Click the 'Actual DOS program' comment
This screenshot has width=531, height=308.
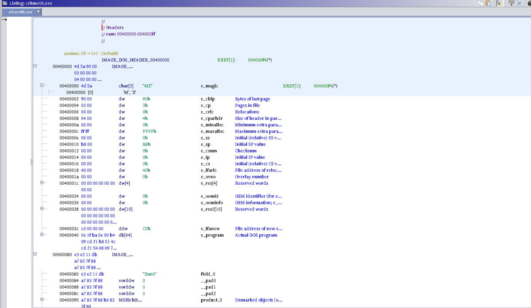(x=256, y=235)
